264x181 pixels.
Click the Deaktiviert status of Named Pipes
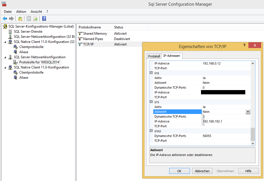(x=122, y=39)
